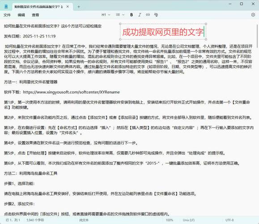The image size is (259, 224).
Task: Click the line starting 请在电脑上将海鸟批量命名工具安装好
Action: coord(101,194)
